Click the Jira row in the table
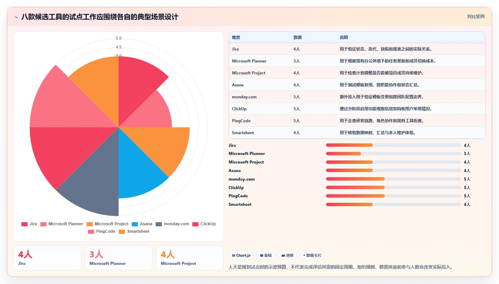This screenshot has width=499, height=284. (x=357, y=49)
